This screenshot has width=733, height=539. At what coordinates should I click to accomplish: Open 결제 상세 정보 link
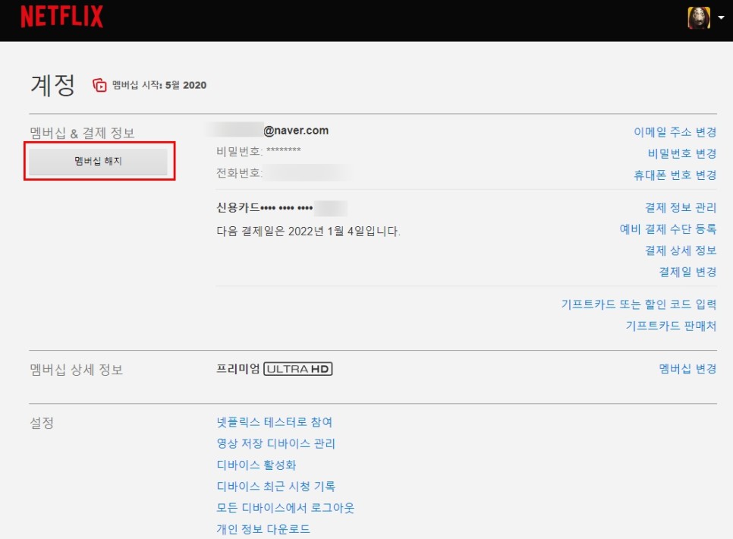[x=681, y=251]
